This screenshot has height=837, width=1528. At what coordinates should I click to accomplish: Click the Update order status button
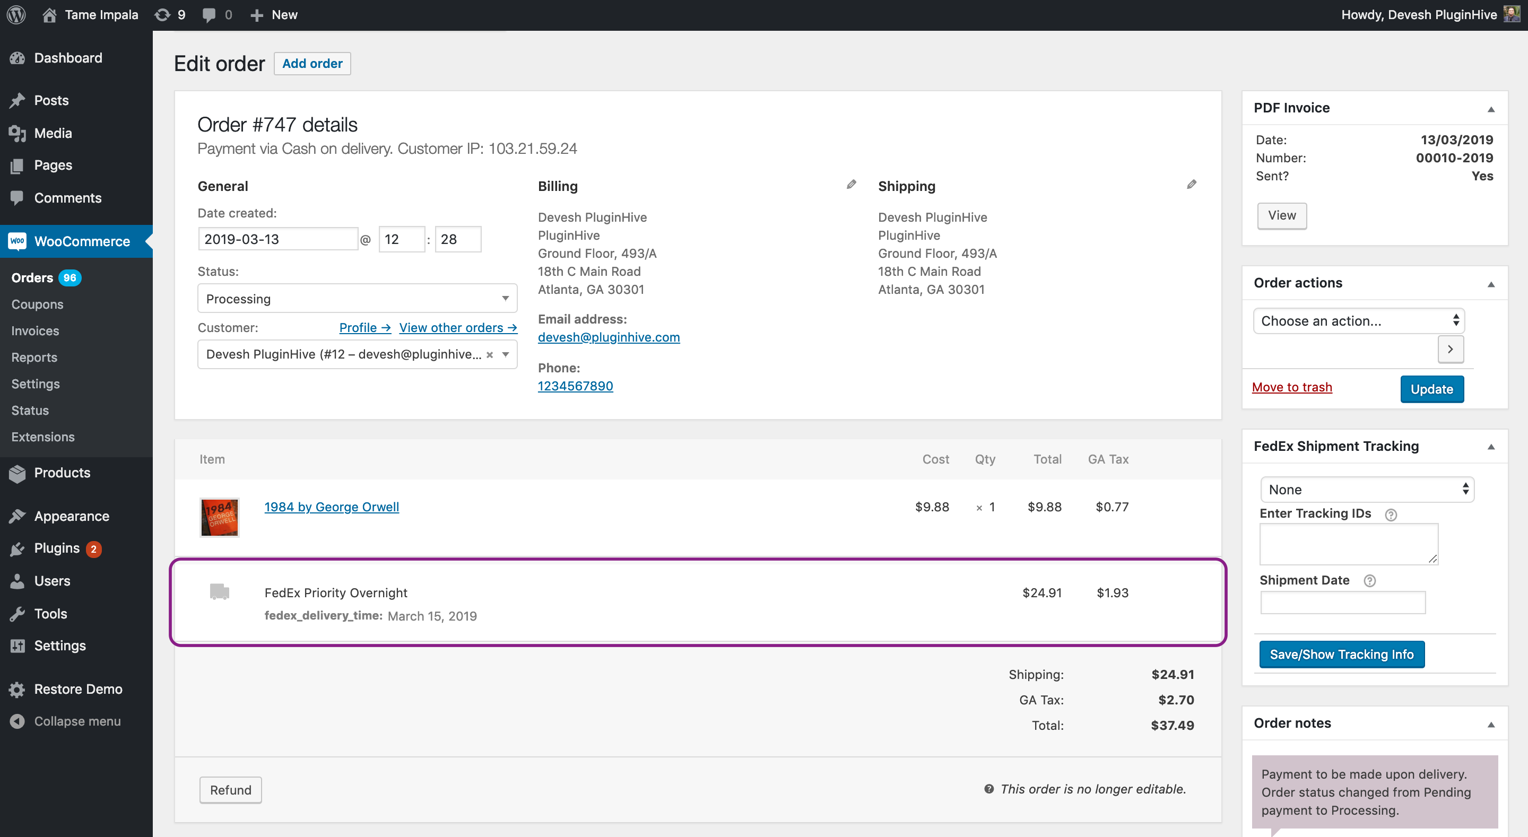[x=1432, y=389]
